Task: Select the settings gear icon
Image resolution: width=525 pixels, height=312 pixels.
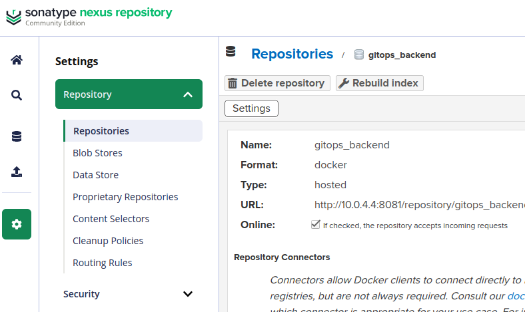Action: [x=17, y=224]
